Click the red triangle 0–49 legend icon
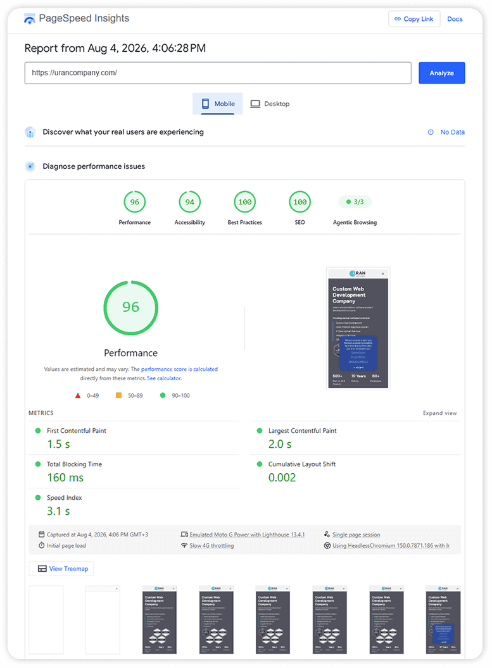 click(78, 395)
